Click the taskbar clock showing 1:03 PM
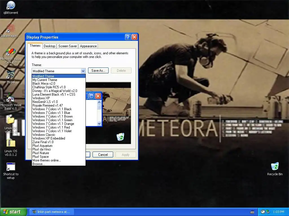The image size is (289, 216). [x=279, y=212]
